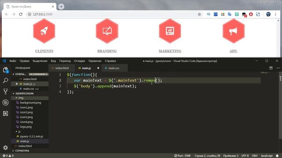The image size is (282, 158).
Task: Collapse the Open Editors section
Action: [x=13, y=74]
